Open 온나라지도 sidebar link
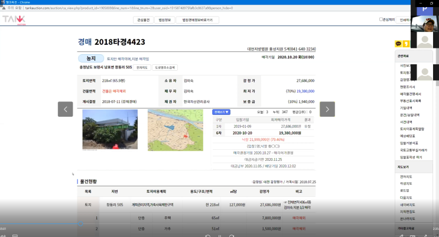The width and height of the screenshot is (439, 237). coord(407,219)
